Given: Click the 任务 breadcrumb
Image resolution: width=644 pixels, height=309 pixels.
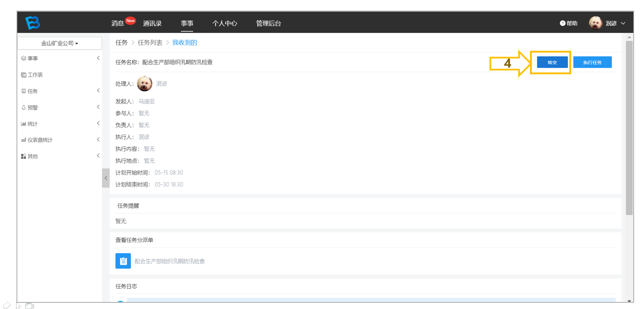Looking at the screenshot, I should click(121, 43).
